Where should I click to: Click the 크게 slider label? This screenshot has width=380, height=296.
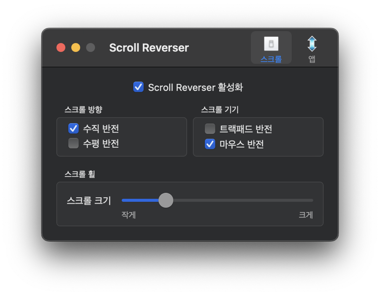point(306,215)
